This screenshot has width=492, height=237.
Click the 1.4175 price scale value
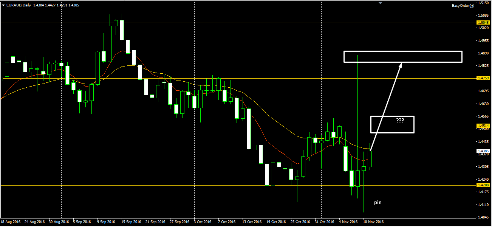[x=484, y=192]
